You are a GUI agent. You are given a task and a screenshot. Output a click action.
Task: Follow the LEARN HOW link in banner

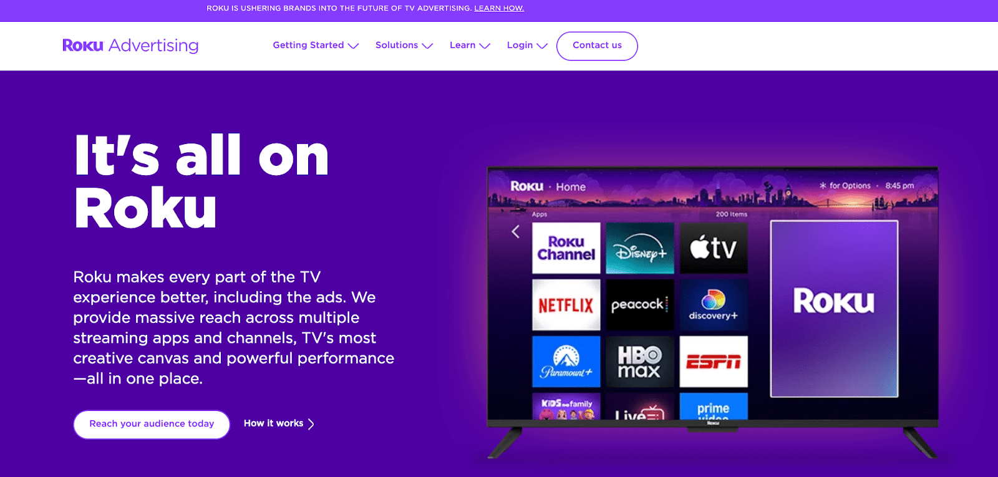[499, 8]
